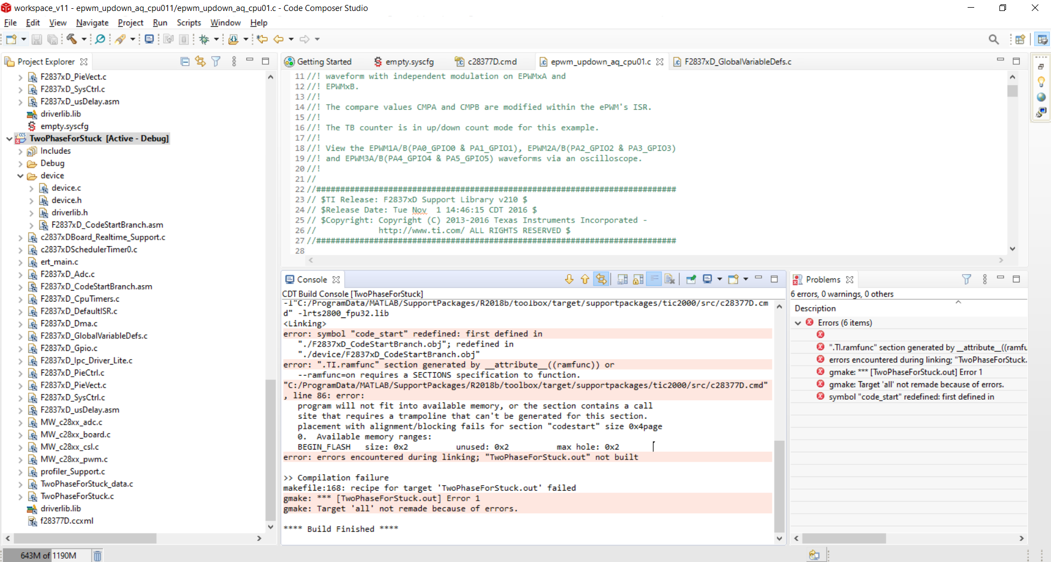The width and height of the screenshot is (1051, 562).
Task: Click the New wizard icon in toolbar
Action: (11, 39)
